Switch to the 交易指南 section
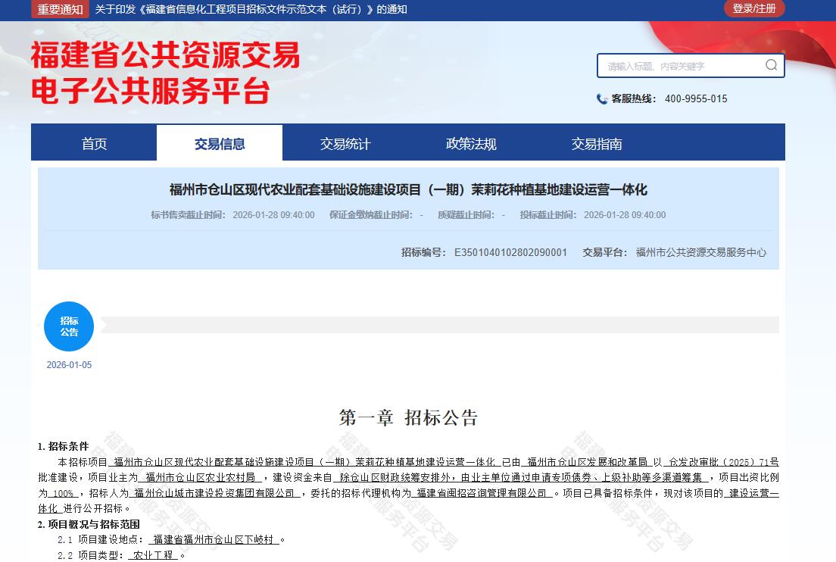 coord(597,143)
